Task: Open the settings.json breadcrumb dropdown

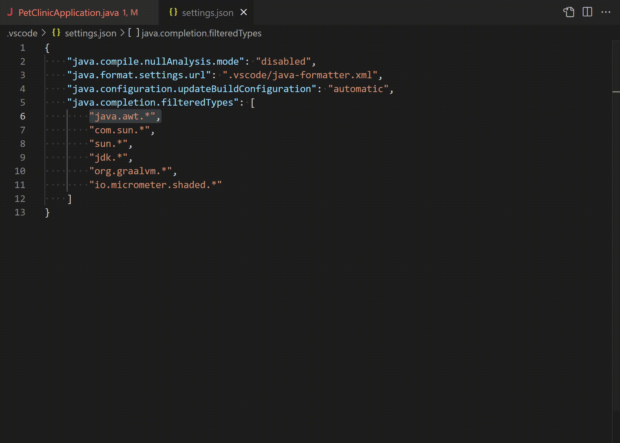Action: (x=91, y=33)
